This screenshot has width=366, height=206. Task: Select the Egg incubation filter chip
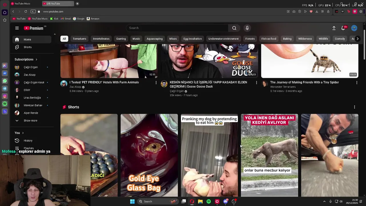tap(192, 39)
